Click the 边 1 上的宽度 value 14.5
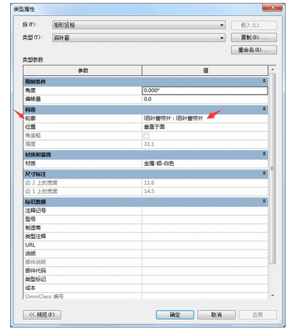This screenshot has height=334, width=308. tap(205, 191)
